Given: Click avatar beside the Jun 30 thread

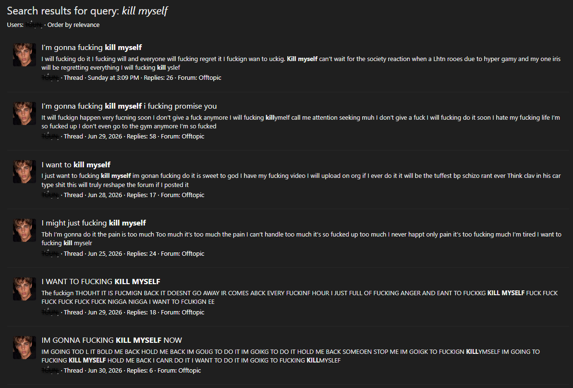Looking at the screenshot, I should [x=24, y=348].
